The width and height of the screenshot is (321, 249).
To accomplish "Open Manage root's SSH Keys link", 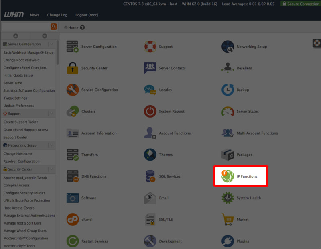I will 22,223.
